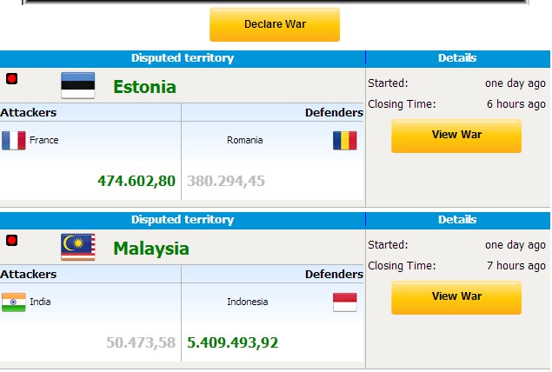Click the Indonesia country name
Image resolution: width=552 pixels, height=372 pixels.
tap(248, 302)
